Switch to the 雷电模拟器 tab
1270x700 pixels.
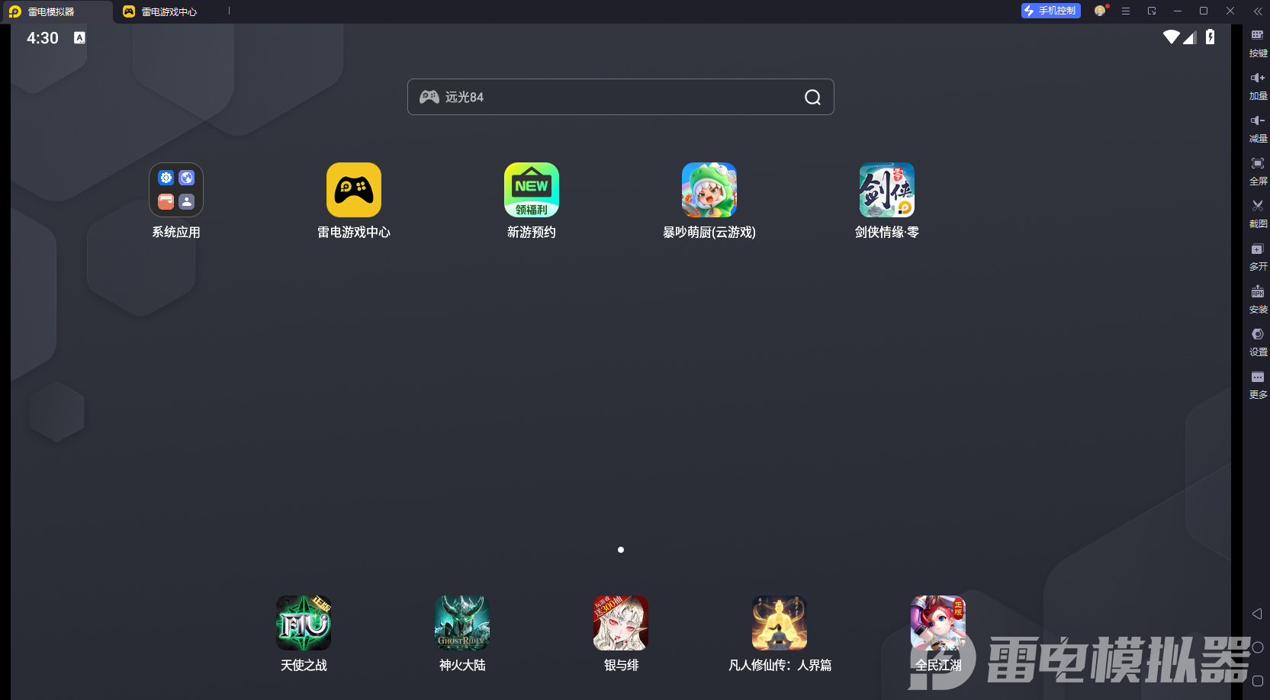56,11
